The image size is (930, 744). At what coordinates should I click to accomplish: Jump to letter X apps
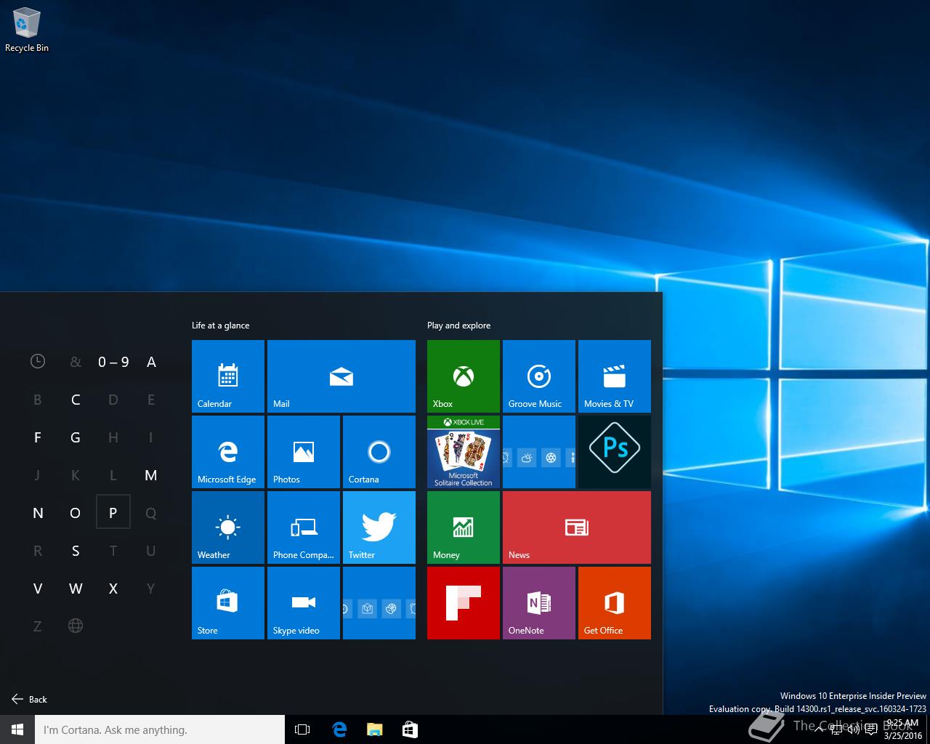pos(113,589)
